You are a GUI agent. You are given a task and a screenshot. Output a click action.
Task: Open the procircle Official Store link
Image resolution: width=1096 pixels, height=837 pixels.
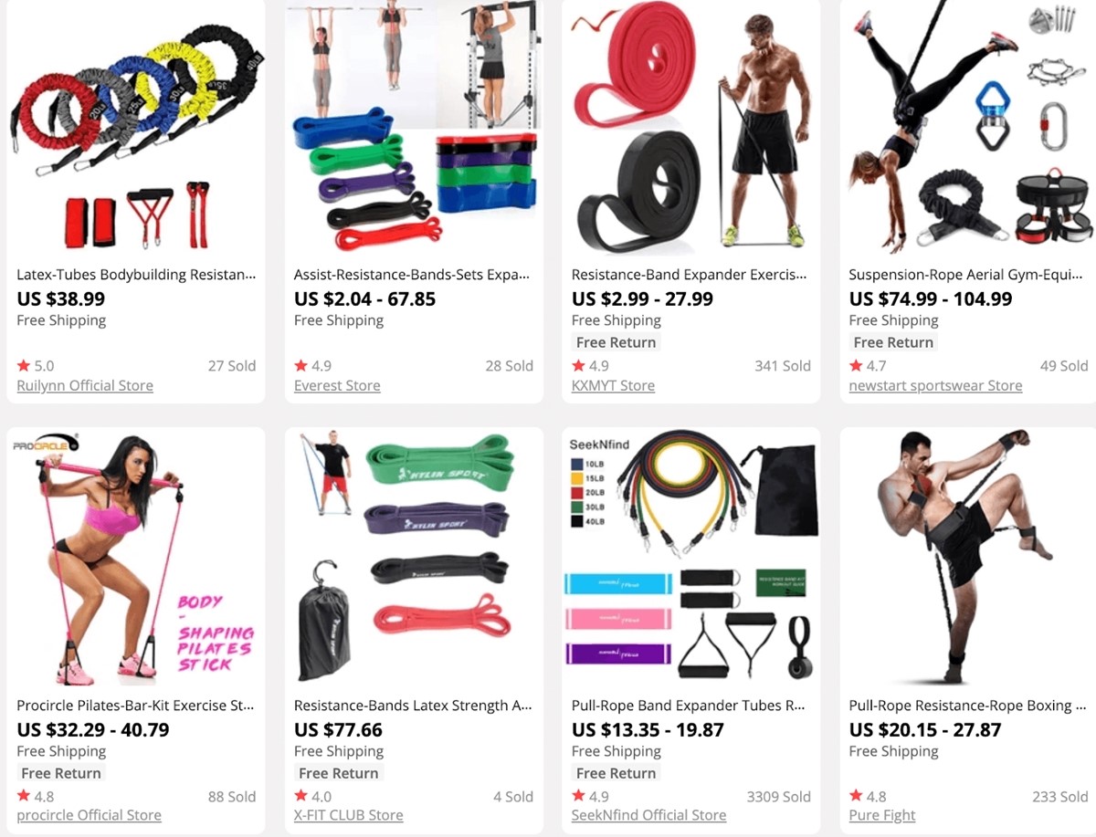pyautogui.click(x=89, y=815)
